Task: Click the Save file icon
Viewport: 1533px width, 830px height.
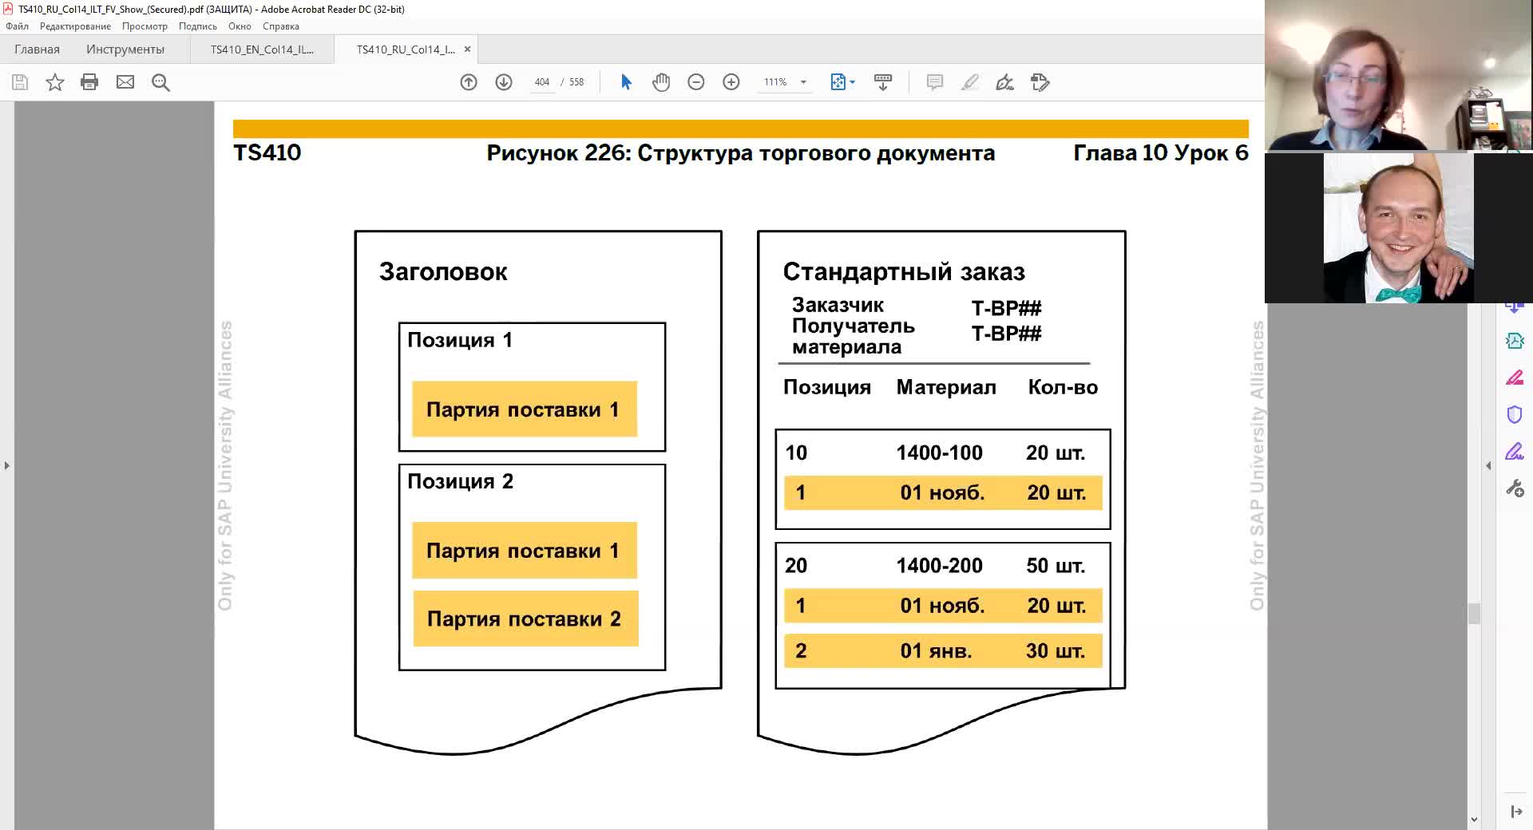Action: [20, 82]
